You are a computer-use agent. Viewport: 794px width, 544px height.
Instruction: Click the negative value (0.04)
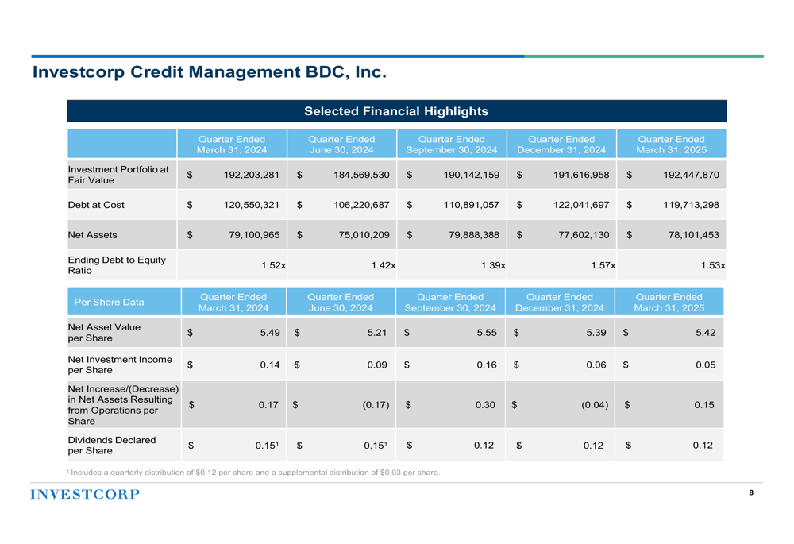[x=595, y=405]
